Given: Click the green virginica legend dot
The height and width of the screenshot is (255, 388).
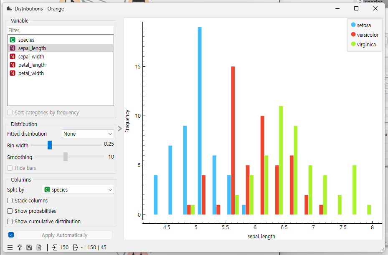Looking at the screenshot, I should click(353, 44).
